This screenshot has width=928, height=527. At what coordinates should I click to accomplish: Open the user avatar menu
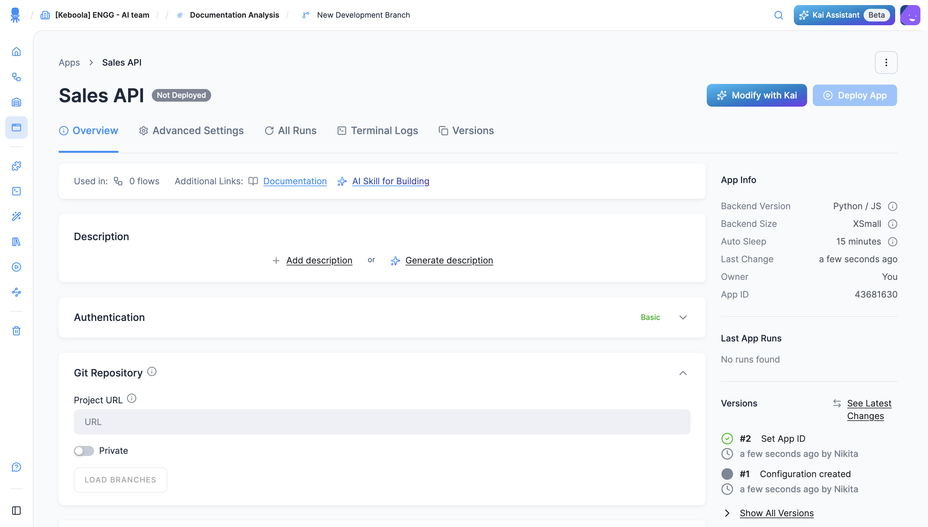[910, 15]
